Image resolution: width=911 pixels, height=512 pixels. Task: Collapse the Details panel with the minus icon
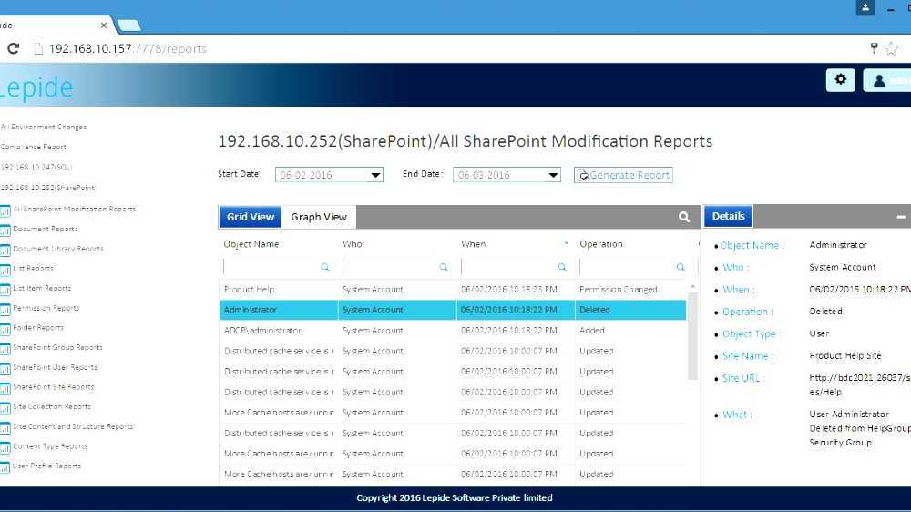[901, 217]
